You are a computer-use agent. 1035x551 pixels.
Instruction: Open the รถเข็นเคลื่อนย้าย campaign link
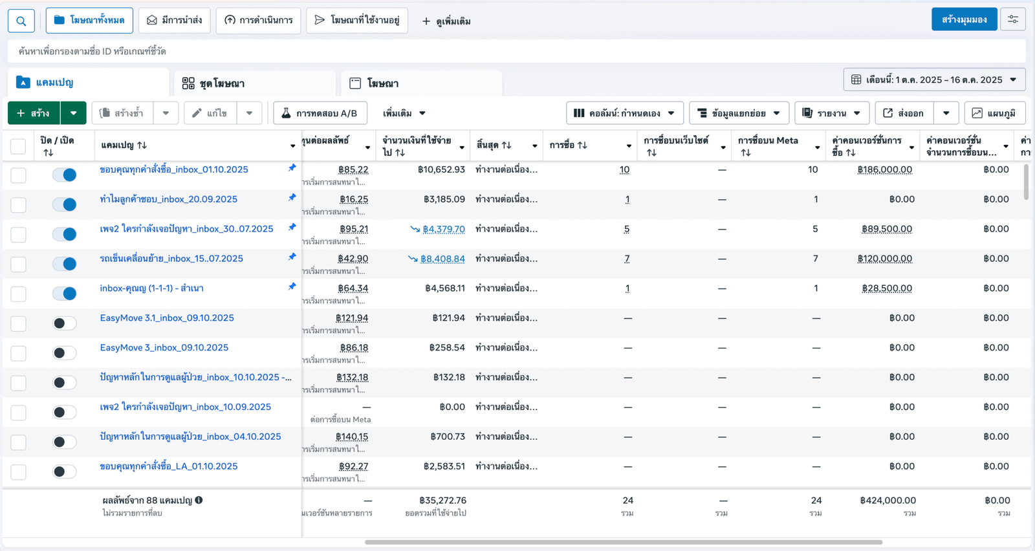(171, 259)
